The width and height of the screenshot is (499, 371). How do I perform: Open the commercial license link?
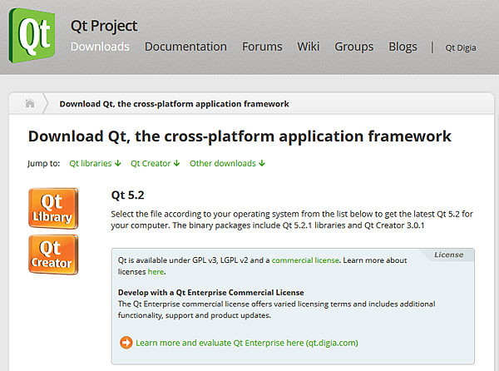305,260
